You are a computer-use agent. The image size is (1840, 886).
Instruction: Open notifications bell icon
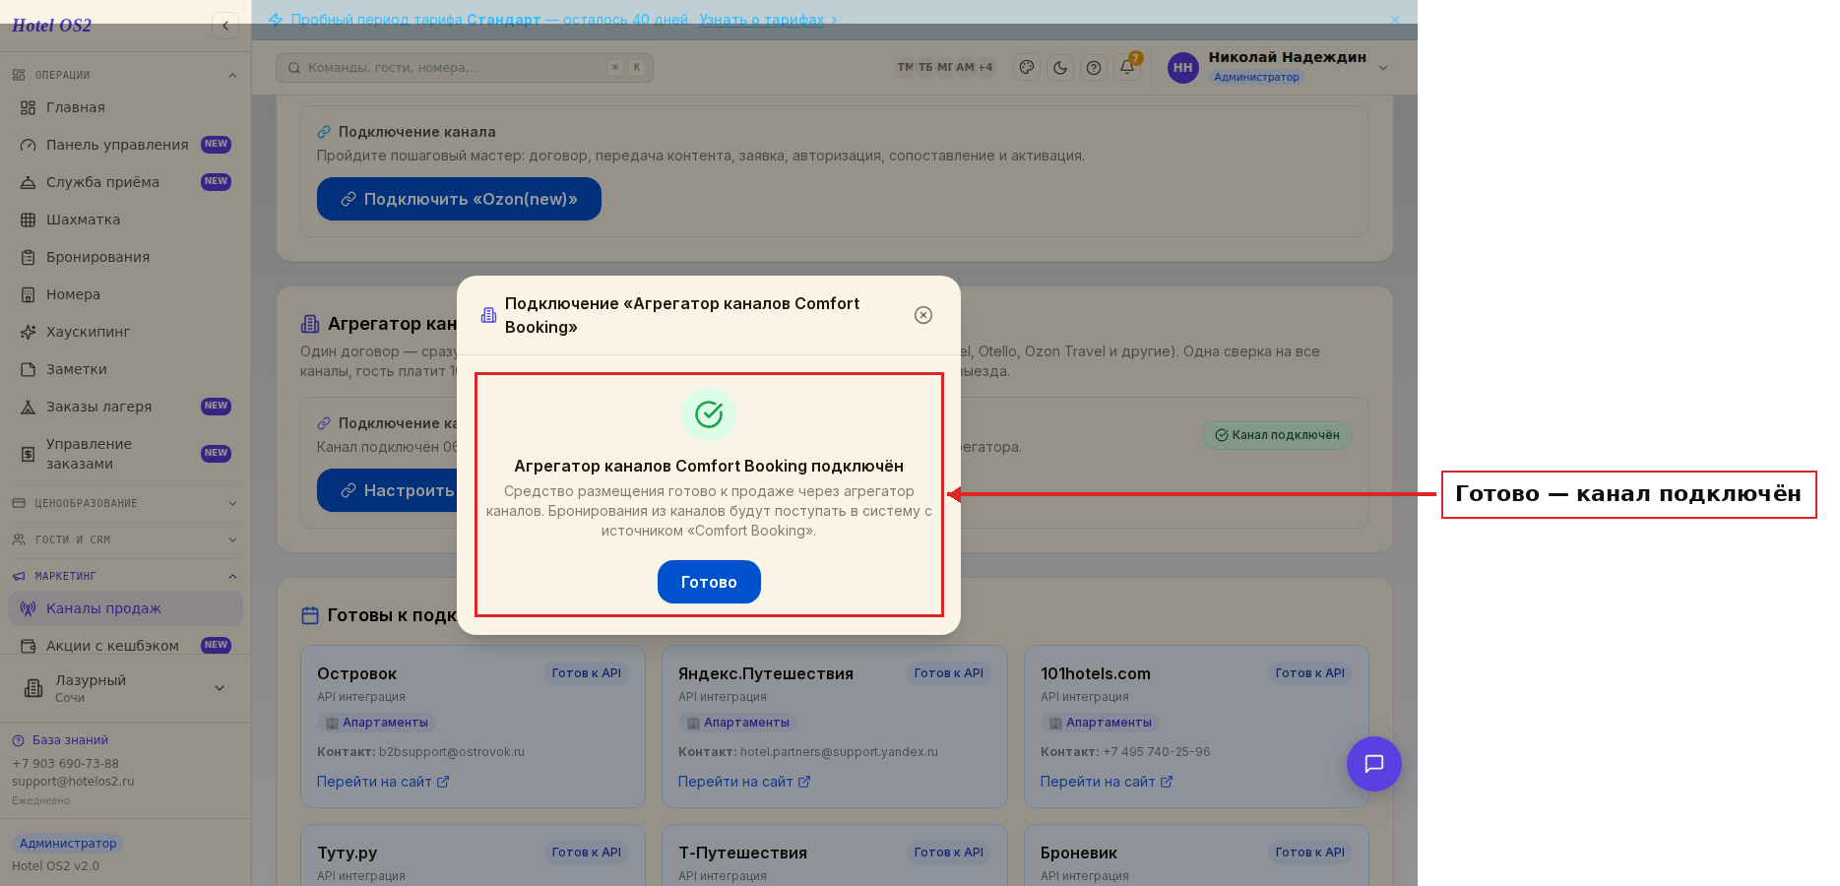coord(1127,68)
